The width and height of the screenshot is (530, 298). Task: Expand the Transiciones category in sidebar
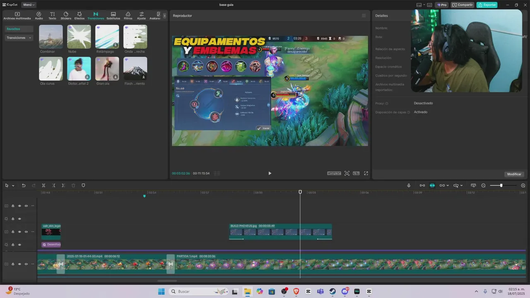(19, 38)
